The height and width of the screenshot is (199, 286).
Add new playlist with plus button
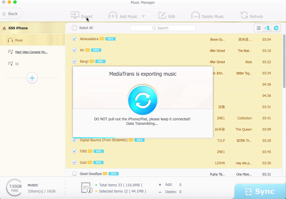(x=32, y=78)
